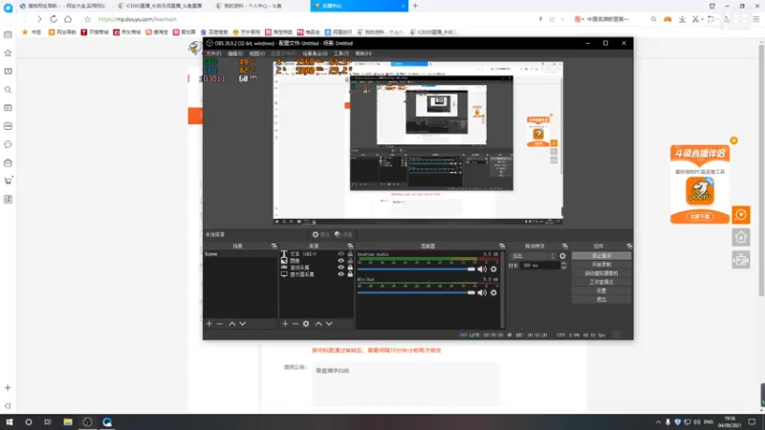Open Mic/Aux audio settings gear
Viewport: 765px width, 430px height.
pos(493,292)
